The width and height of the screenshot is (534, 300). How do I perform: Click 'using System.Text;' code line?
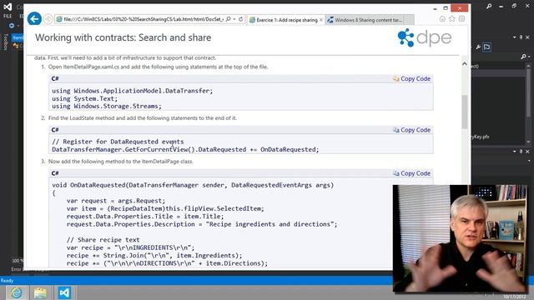(84, 98)
